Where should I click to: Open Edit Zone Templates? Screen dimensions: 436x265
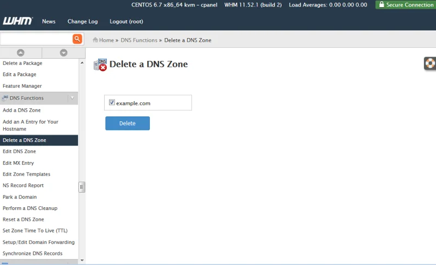(26, 174)
